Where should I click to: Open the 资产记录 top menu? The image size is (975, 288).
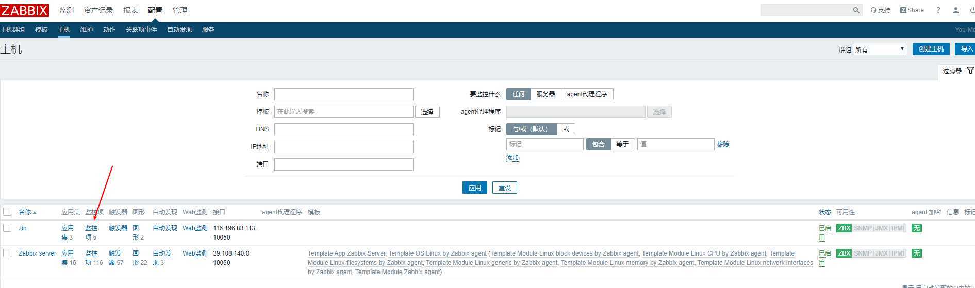coord(98,10)
